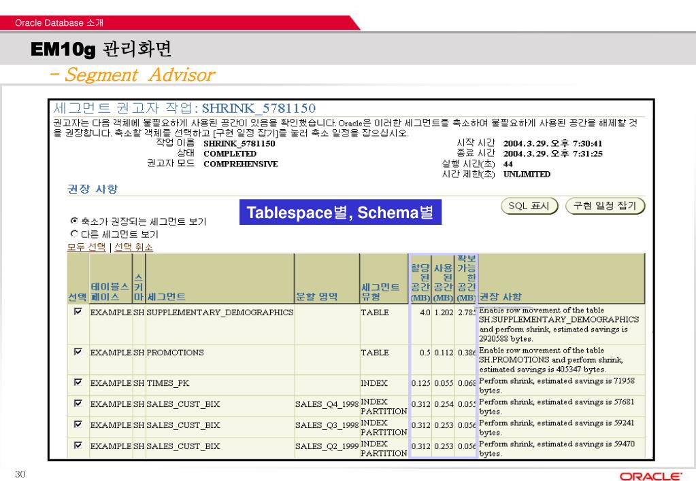Screen dimensions: 696x481
Task: Click the 선택 취소 link
Action: click(x=133, y=246)
